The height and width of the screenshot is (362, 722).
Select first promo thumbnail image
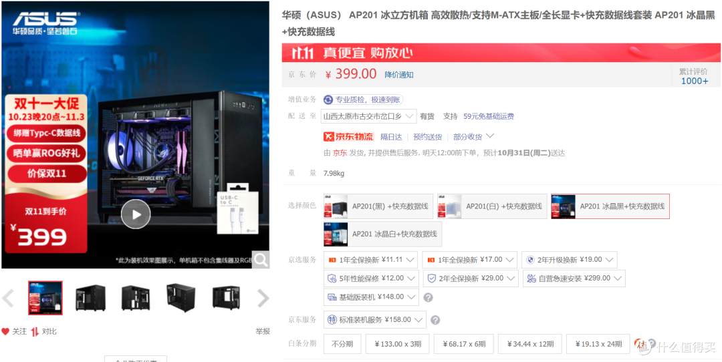pos(45,298)
